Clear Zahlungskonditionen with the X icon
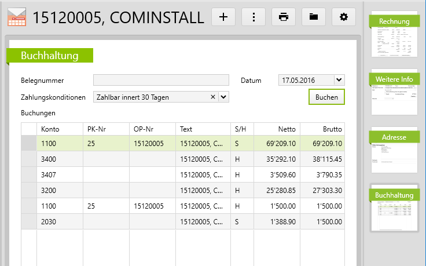Screen dimensions: 426x266 [212, 97]
